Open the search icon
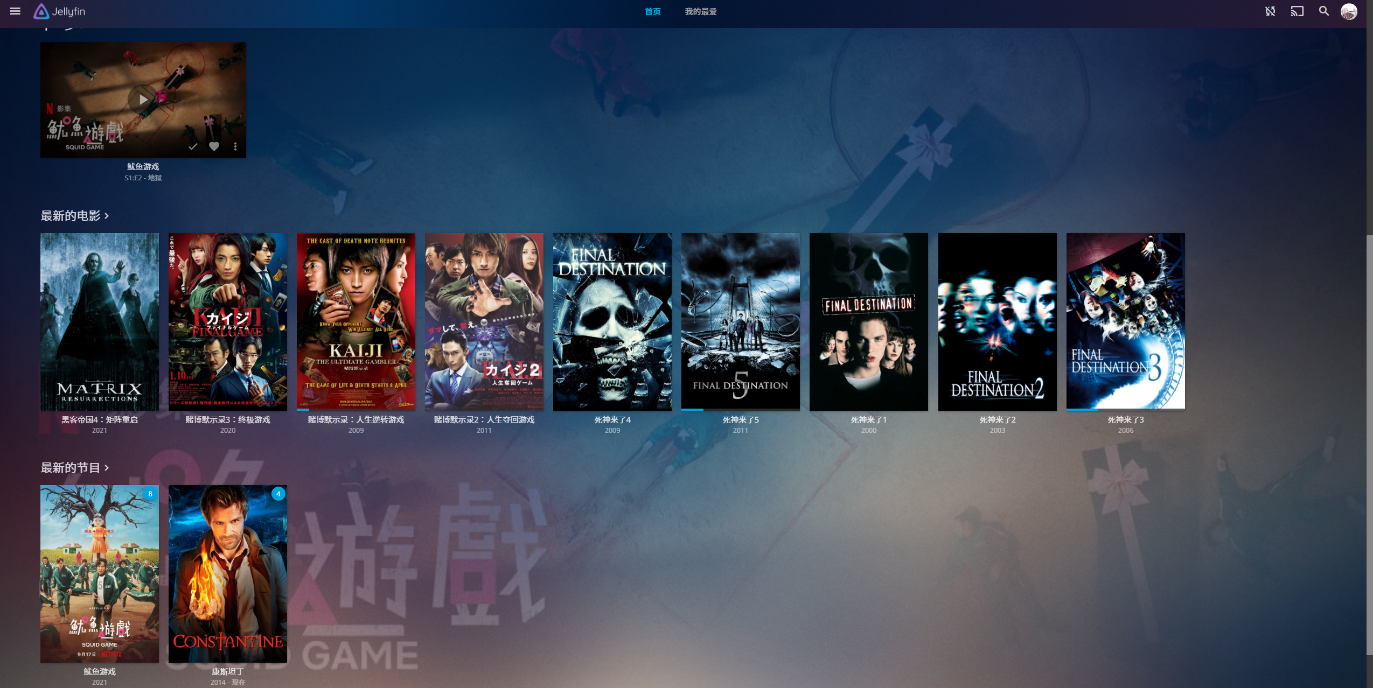This screenshot has width=1373, height=688. [x=1324, y=11]
